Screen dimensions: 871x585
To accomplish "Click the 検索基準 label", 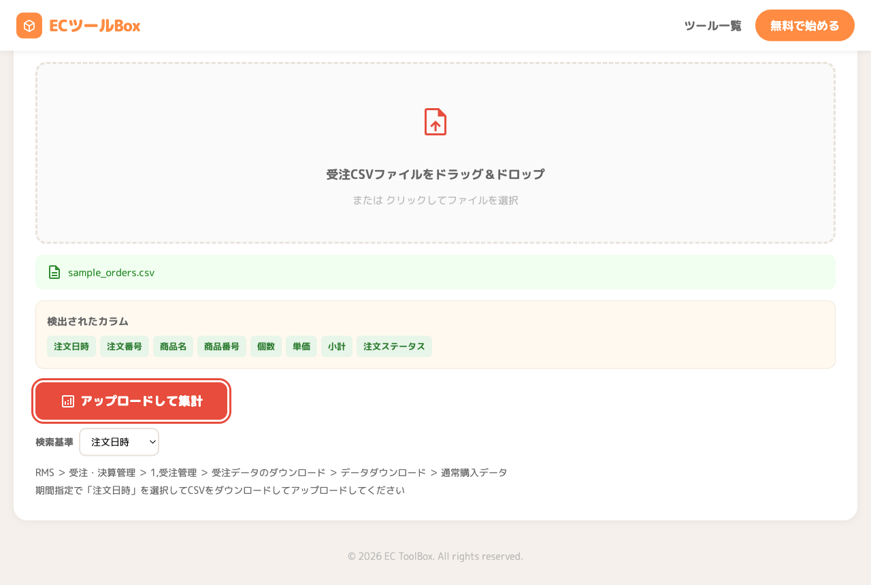I will click(x=54, y=442).
